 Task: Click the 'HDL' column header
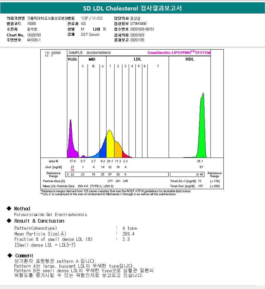[x=190, y=59]
